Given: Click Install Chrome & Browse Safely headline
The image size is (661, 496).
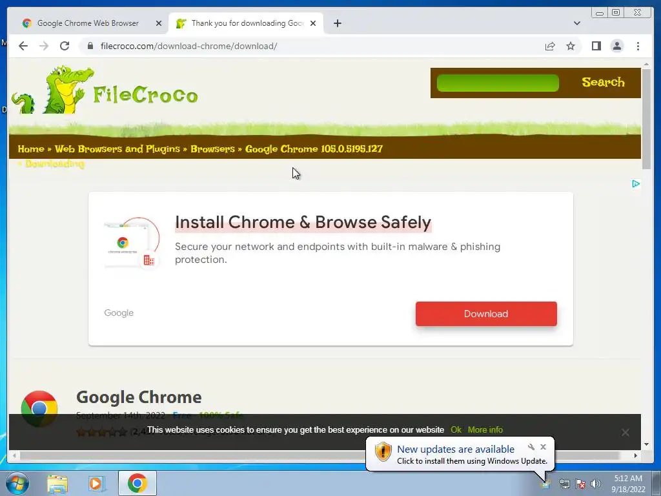Looking at the screenshot, I should [x=303, y=222].
